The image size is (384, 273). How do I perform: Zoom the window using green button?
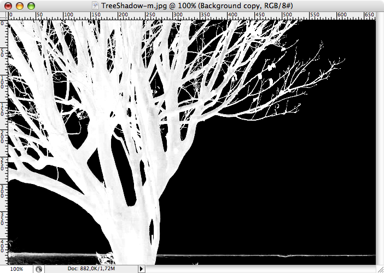[31, 5]
